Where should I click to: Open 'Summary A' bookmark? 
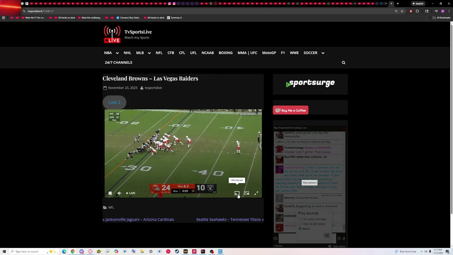tap(174, 18)
